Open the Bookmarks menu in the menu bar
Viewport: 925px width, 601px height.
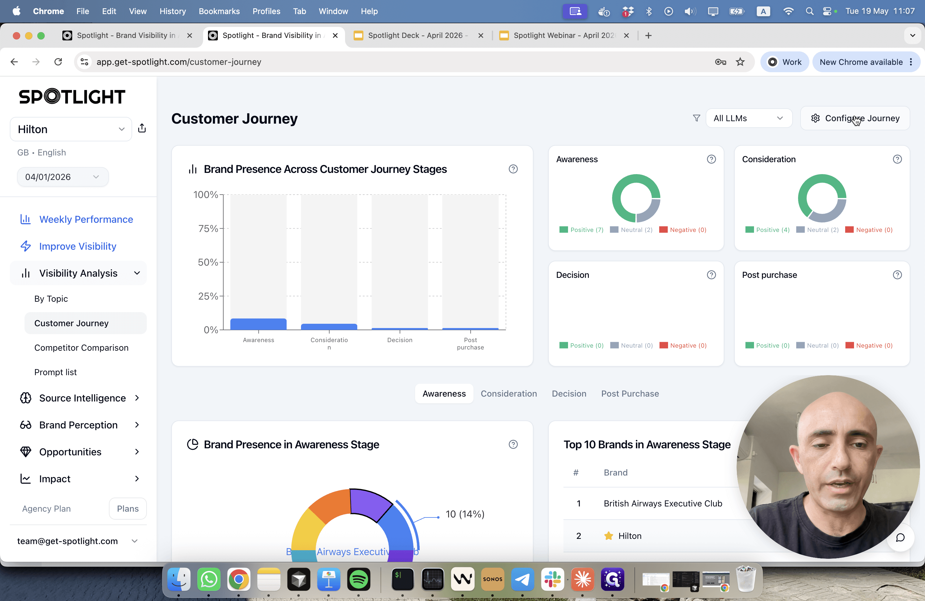tap(219, 11)
